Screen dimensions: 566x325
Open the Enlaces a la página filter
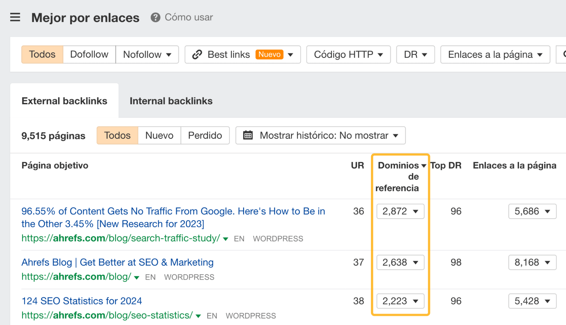click(x=495, y=54)
